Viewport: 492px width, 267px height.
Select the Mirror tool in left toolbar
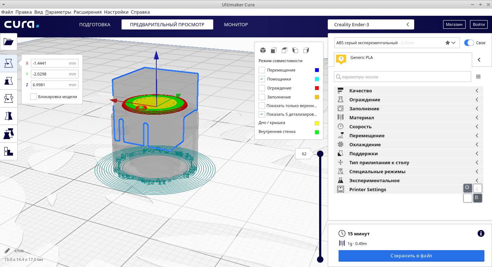point(9,116)
